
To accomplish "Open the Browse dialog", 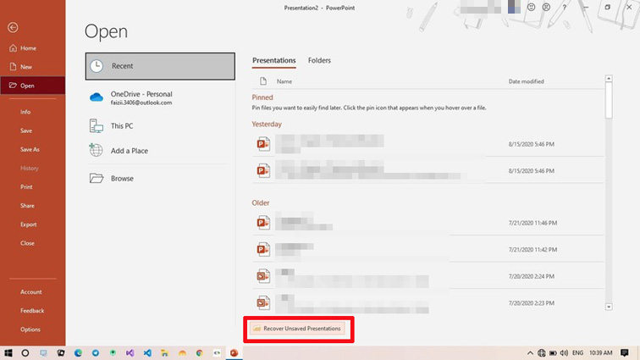I will tap(160, 178).
